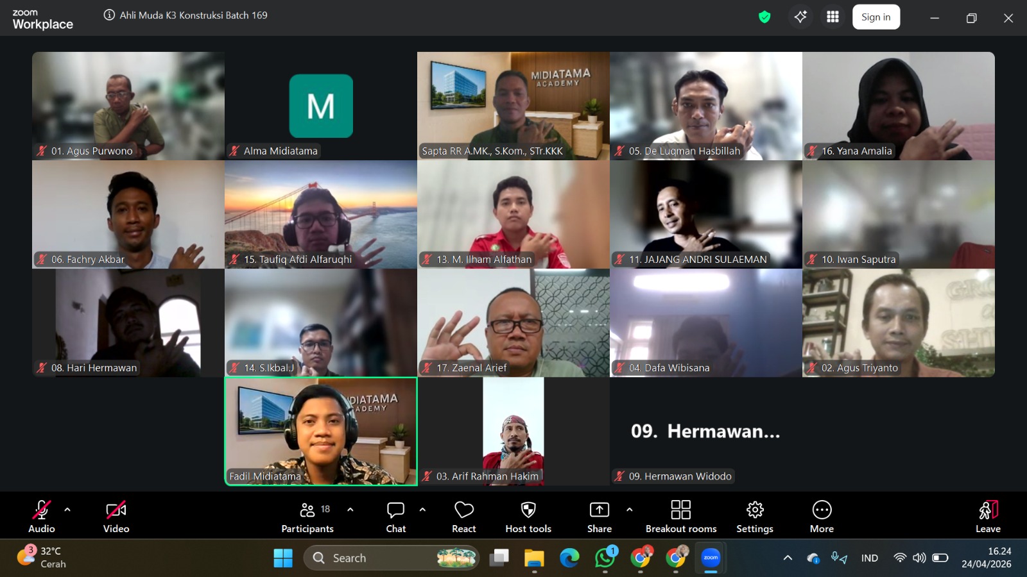Expand Chat options arrow
Viewport: 1027px width, 577px height.
[422, 510]
